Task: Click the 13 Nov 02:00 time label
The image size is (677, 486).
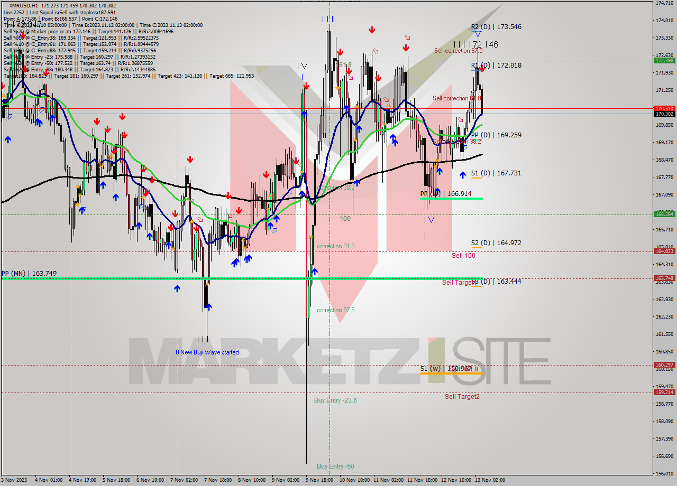Action: coord(490,480)
